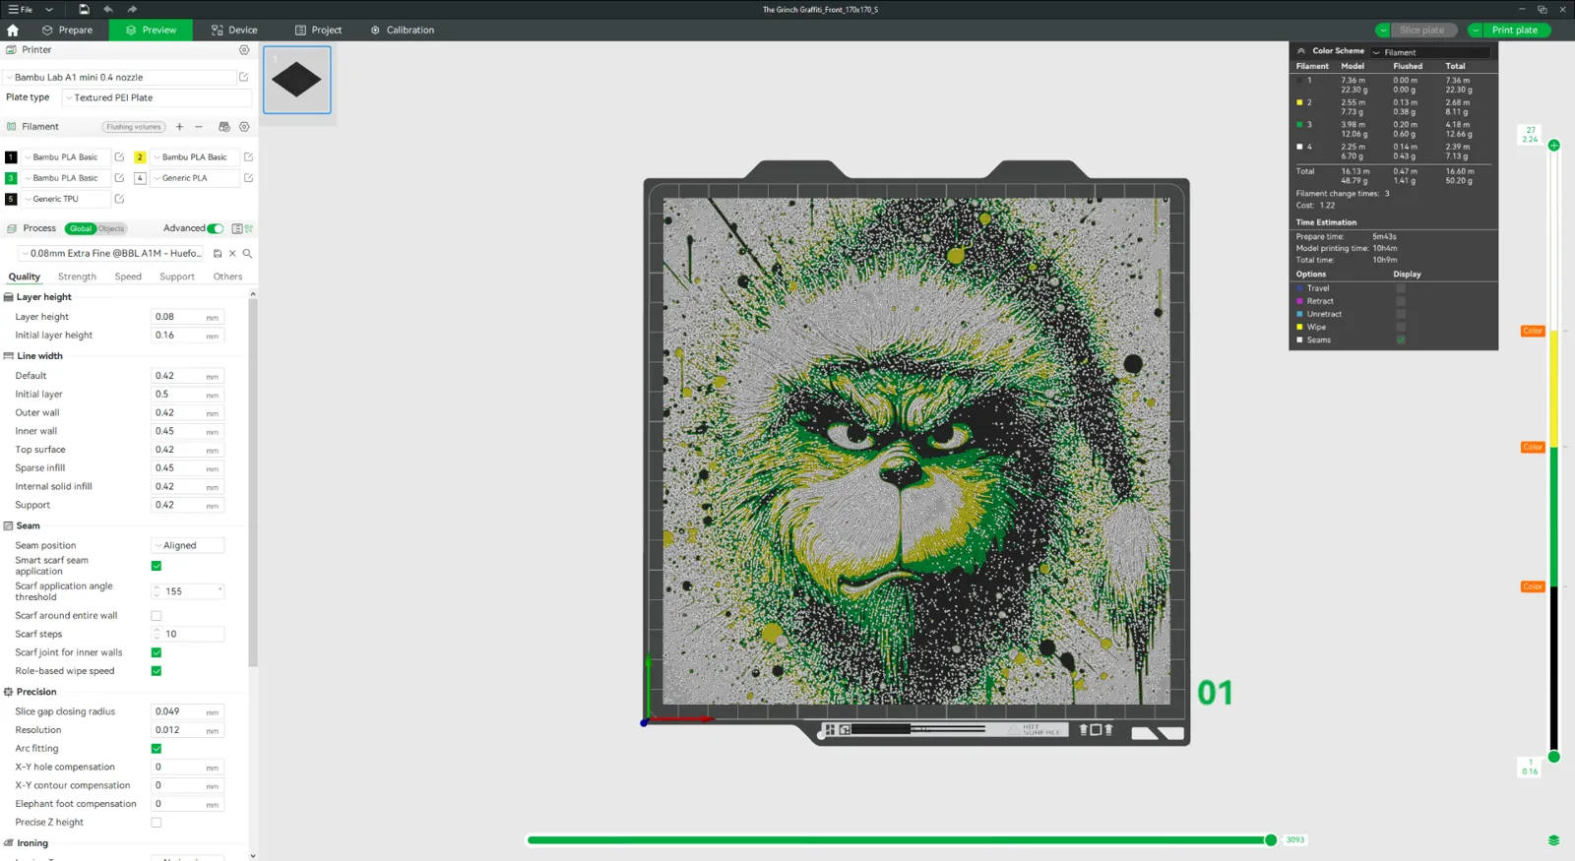Uncheck Smart scarf seam application
Viewport: 1575px width, 861px height.
coord(157,566)
